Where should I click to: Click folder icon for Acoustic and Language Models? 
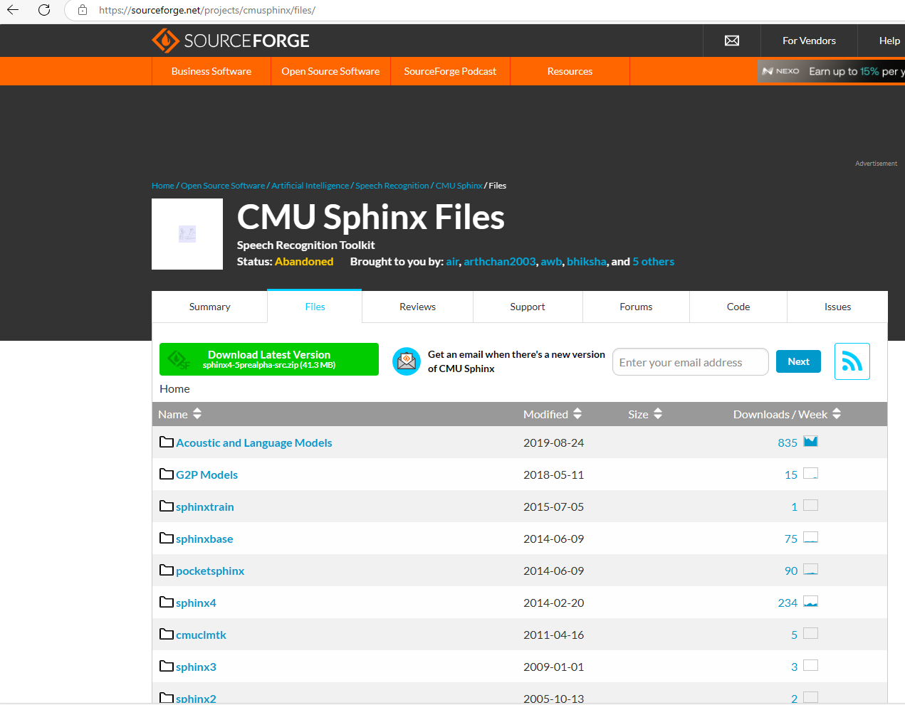point(167,442)
